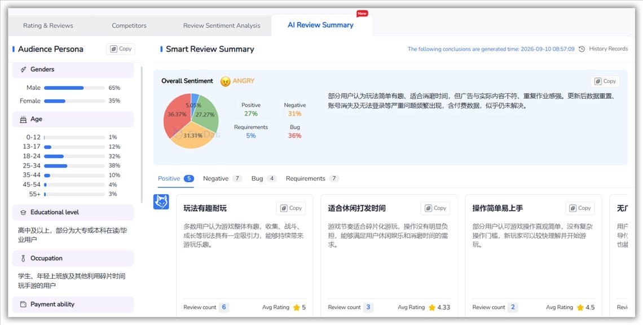Select the Requirements reviews sub-tab
The height and width of the screenshot is (325, 643).
[x=312, y=178]
